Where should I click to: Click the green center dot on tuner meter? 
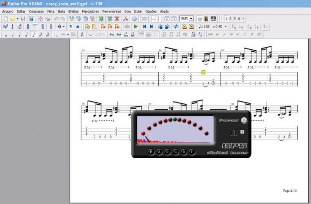(x=175, y=119)
